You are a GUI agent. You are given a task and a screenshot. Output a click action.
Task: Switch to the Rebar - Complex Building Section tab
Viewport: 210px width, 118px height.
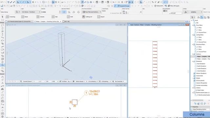pyautogui.click(x=48, y=21)
